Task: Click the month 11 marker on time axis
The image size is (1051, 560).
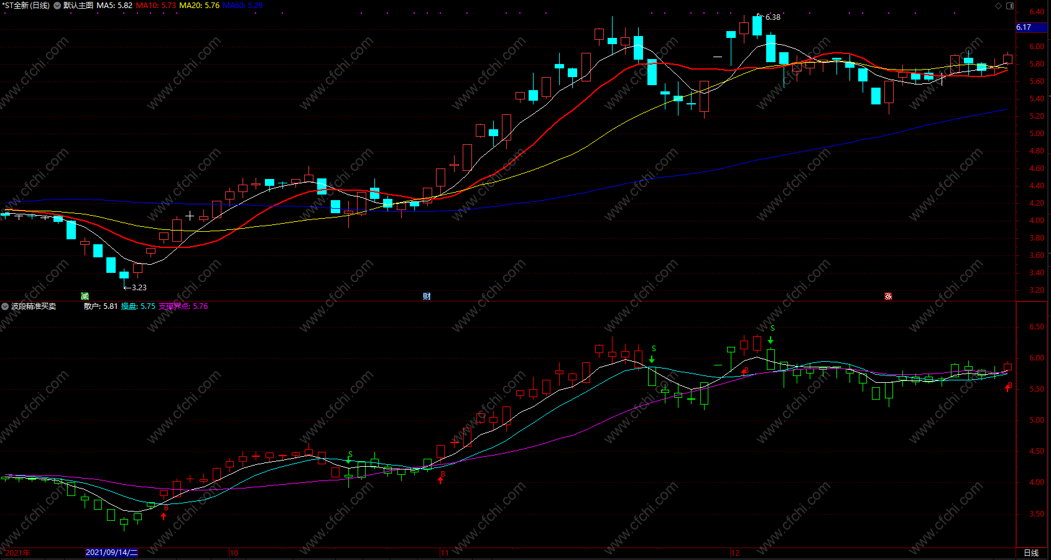Action: [x=445, y=553]
